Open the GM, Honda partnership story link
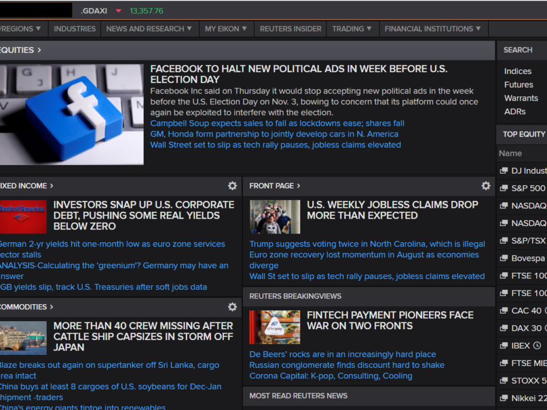 [274, 134]
